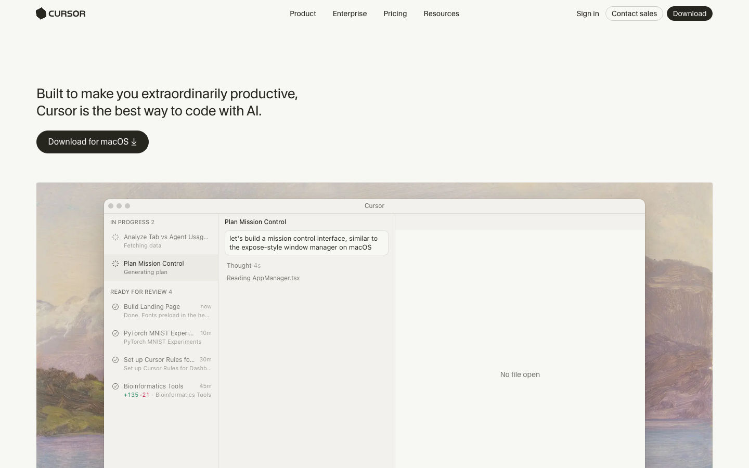Click the READY FOR REVIEW 4 section header

pos(141,292)
